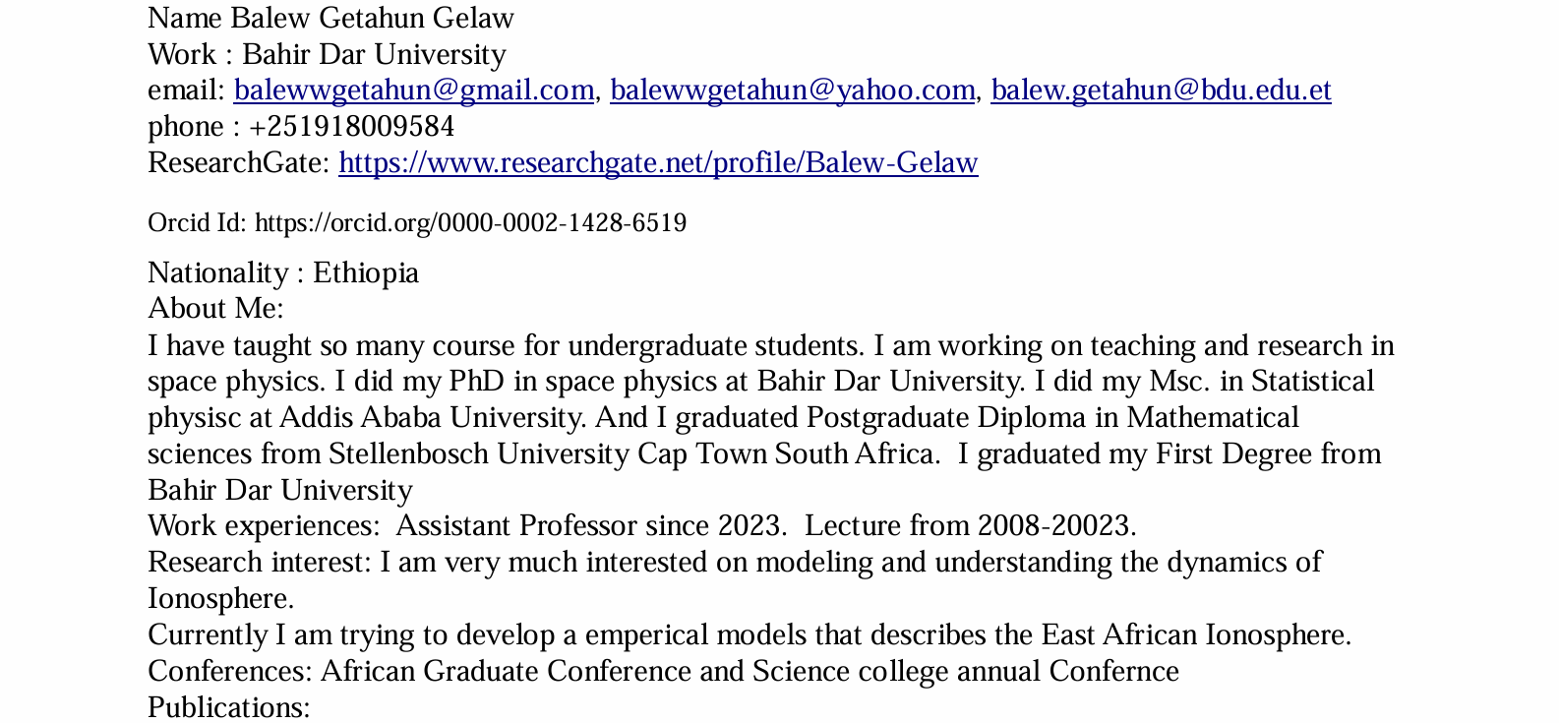The image size is (1559, 723).
Task: Click the text Addis Ababa University
Action: 433,418
